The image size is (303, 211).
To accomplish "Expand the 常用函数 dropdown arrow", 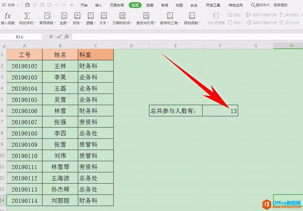I will [55, 23].
